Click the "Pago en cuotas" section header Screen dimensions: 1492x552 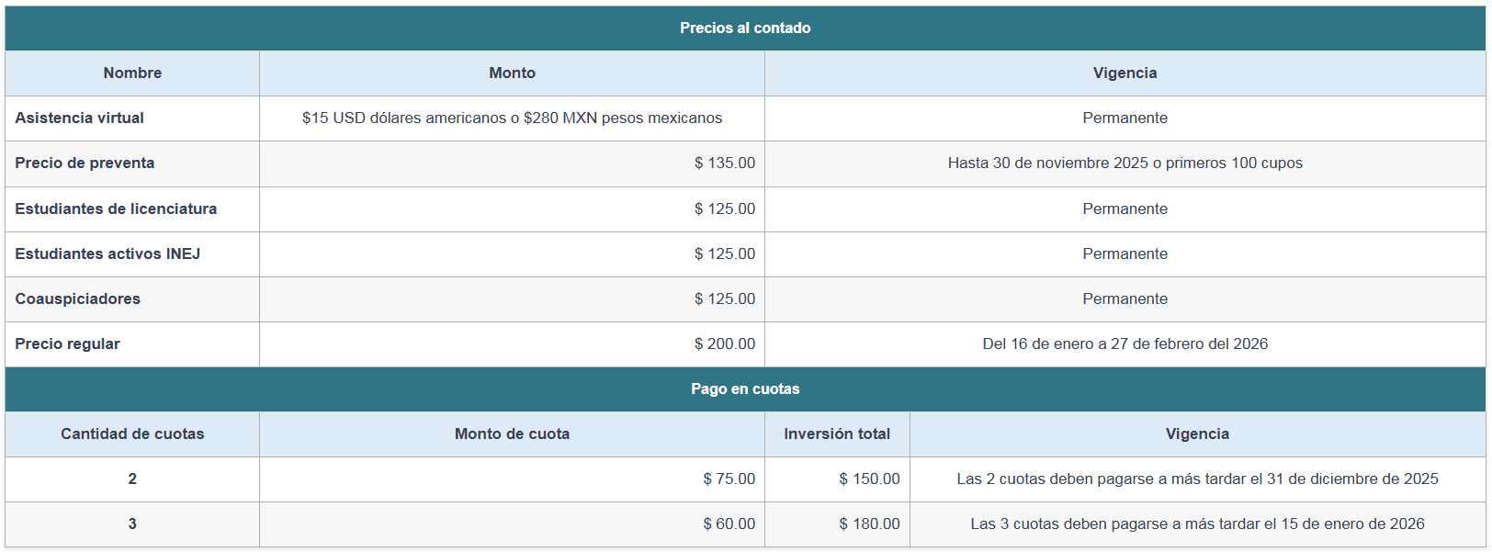click(745, 389)
